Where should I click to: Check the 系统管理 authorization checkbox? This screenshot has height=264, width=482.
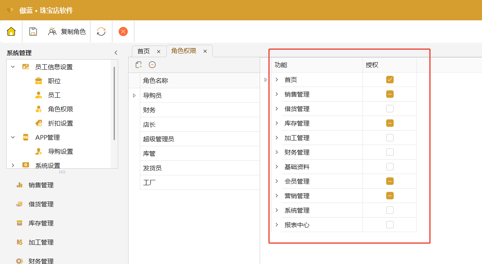pos(390,210)
